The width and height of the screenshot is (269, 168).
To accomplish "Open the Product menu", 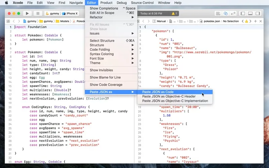I will (106, 3).
